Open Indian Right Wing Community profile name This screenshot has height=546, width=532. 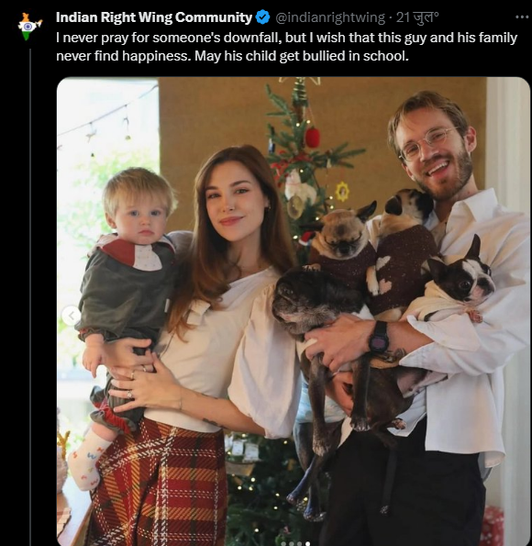[154, 17]
